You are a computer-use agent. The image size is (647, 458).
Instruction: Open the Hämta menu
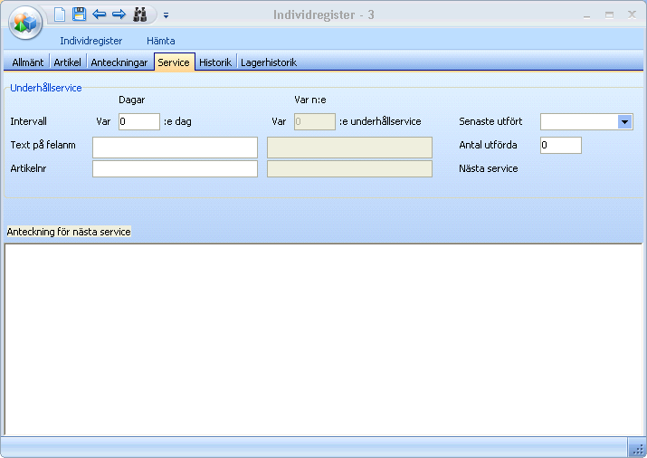(x=161, y=41)
